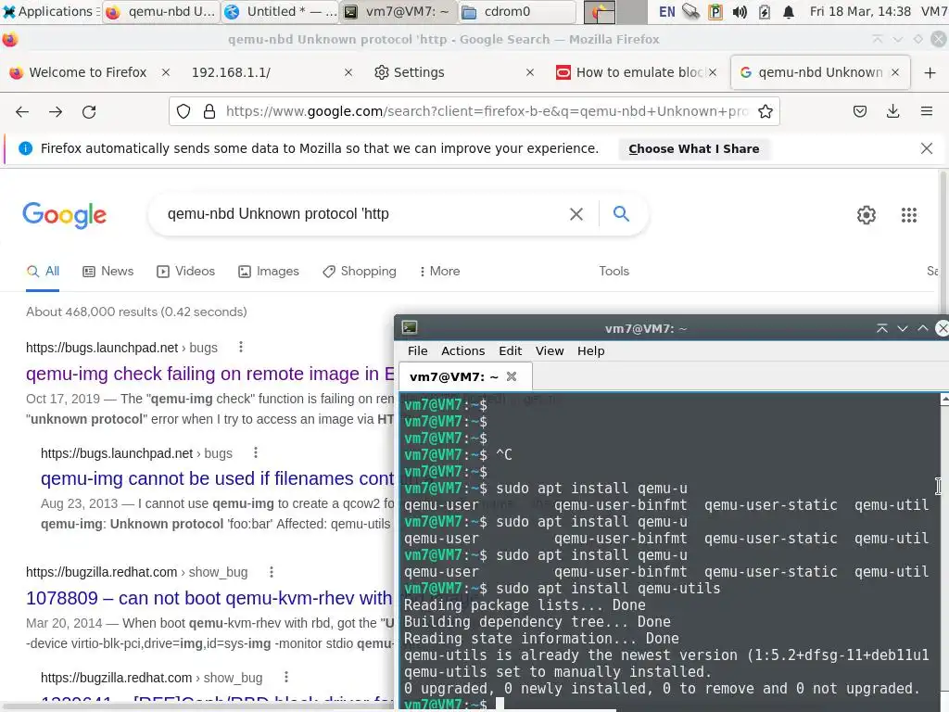
Task: Go forward using the Firefox forward arrow
Action: click(x=56, y=111)
